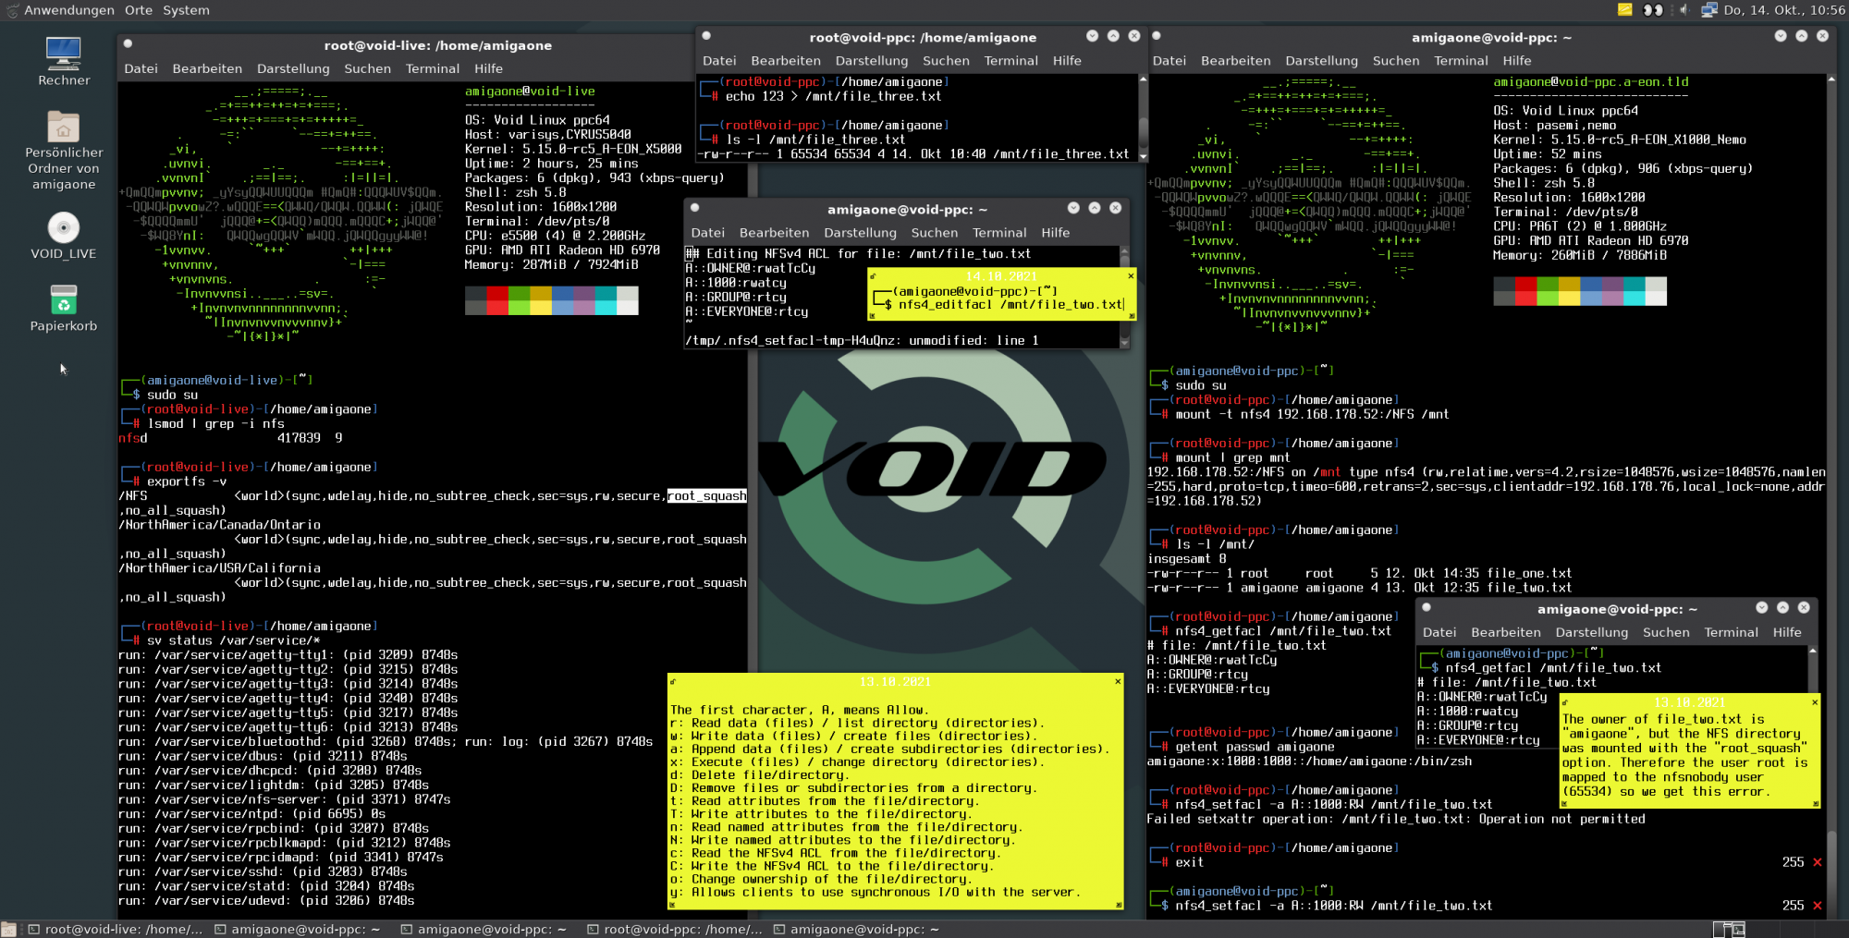This screenshot has width=1849, height=938.
Task: Open window menu dot of root@void-live terminal
Action: pos(128,43)
